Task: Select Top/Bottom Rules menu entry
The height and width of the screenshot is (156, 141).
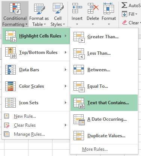Action: (x=36, y=52)
